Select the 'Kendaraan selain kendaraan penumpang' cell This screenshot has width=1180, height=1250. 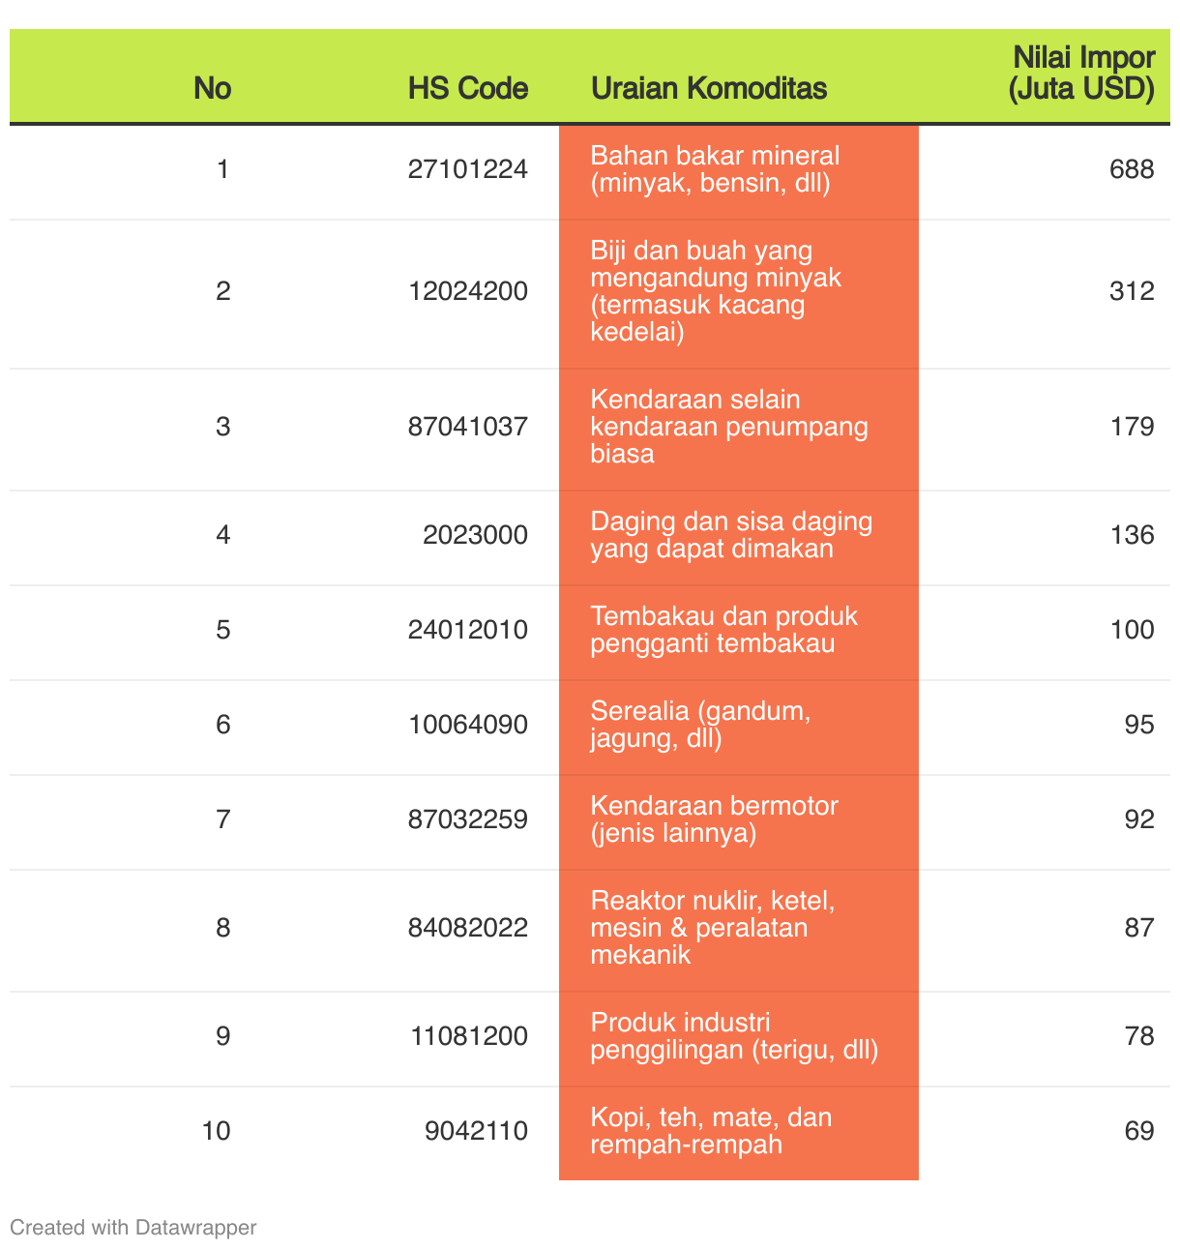pos(739,428)
